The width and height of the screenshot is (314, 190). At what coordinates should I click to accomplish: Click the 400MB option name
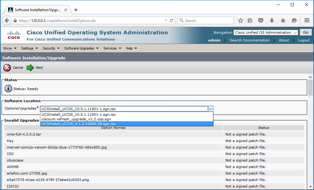pyautogui.click(x=13, y=167)
